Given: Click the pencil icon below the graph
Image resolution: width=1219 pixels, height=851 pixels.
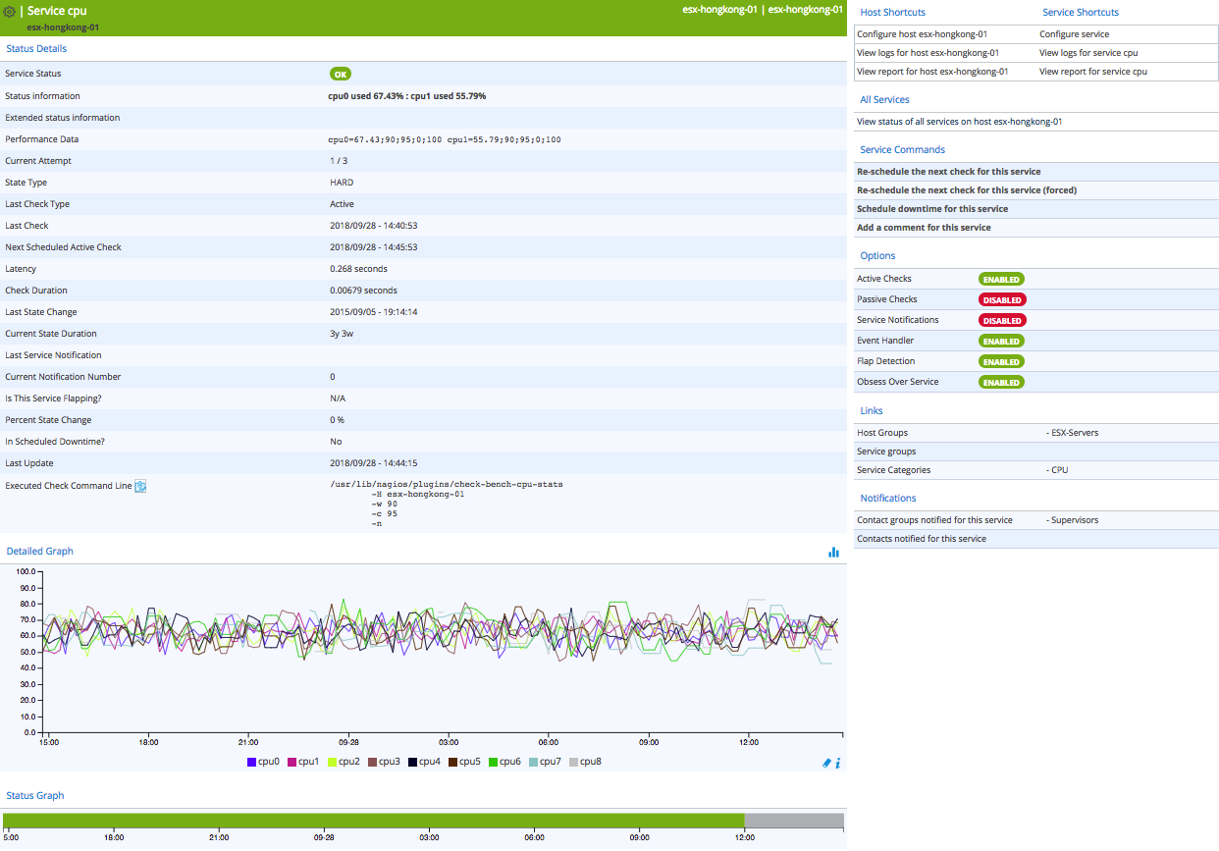Looking at the screenshot, I should coord(825,763).
